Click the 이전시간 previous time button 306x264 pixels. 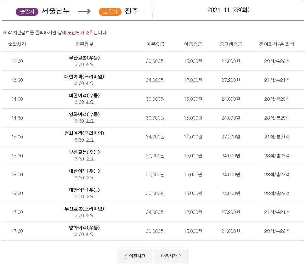tap(135, 256)
